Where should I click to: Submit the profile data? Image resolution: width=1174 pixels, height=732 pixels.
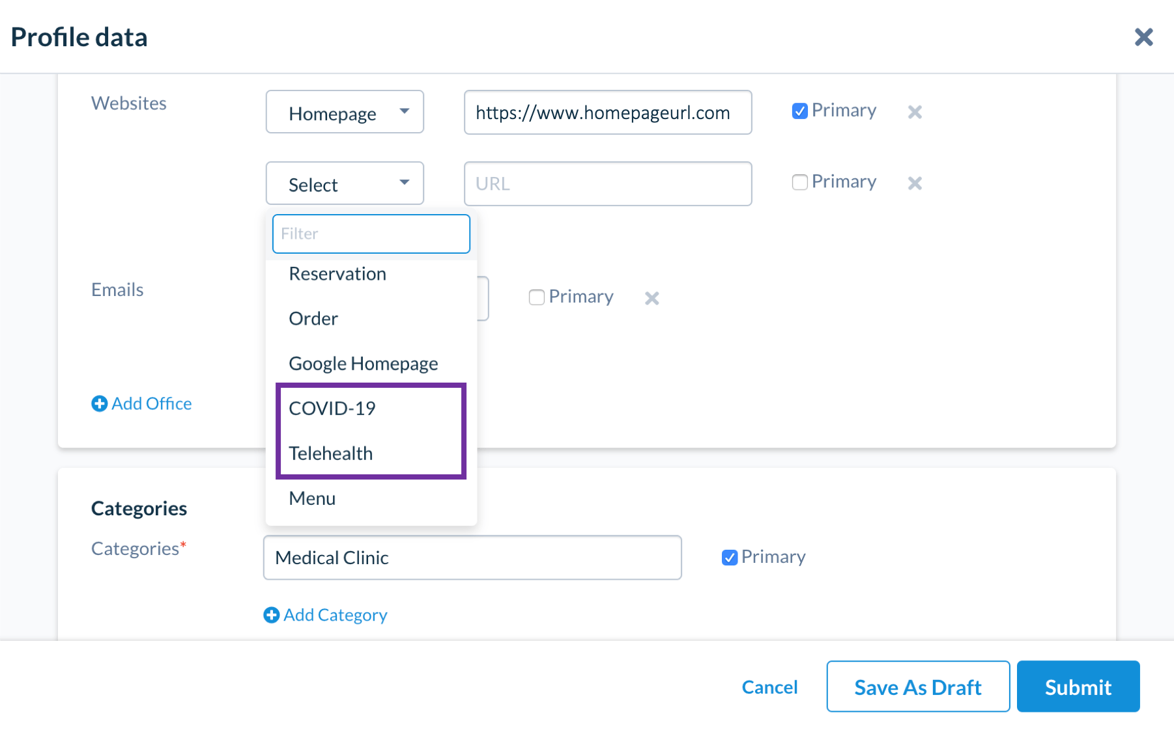point(1078,686)
